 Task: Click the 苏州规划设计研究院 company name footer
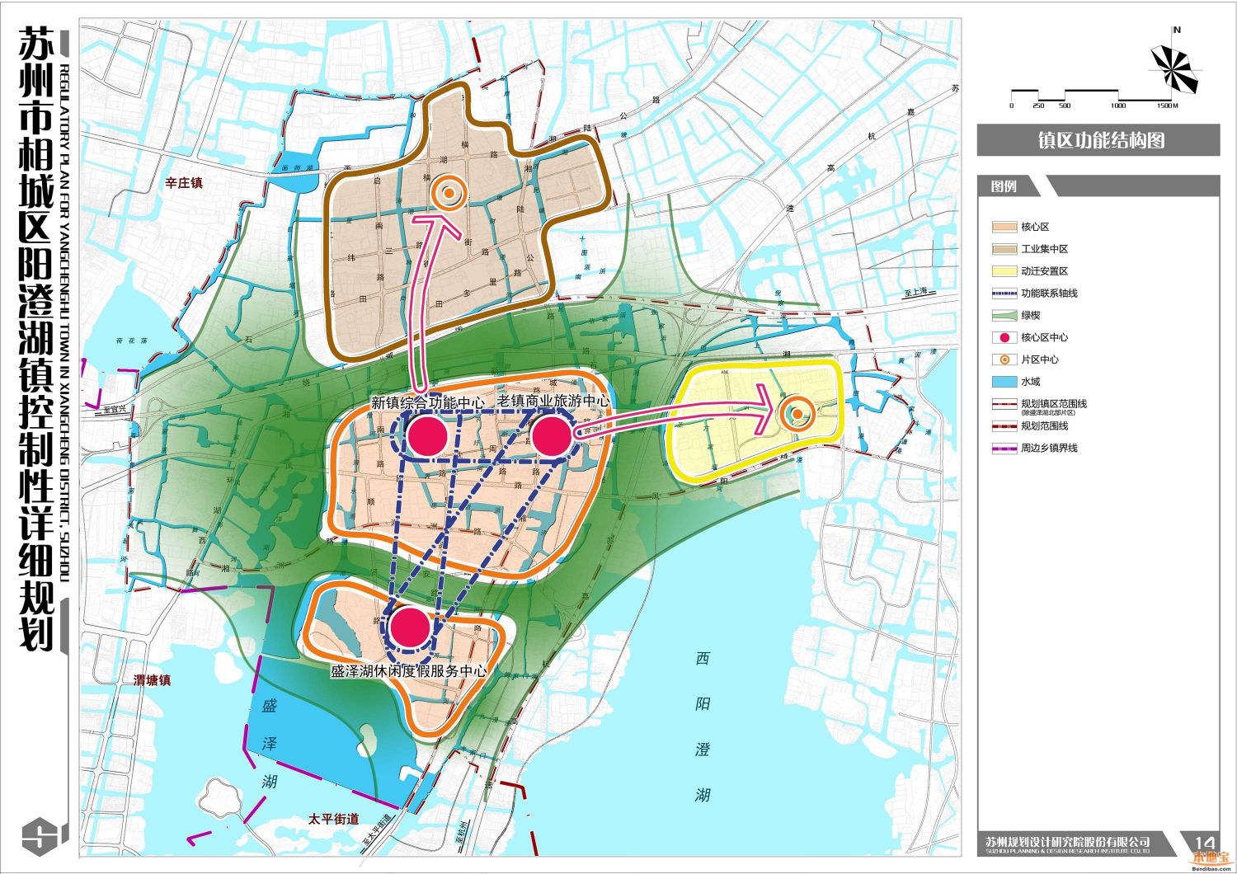(x=1068, y=843)
